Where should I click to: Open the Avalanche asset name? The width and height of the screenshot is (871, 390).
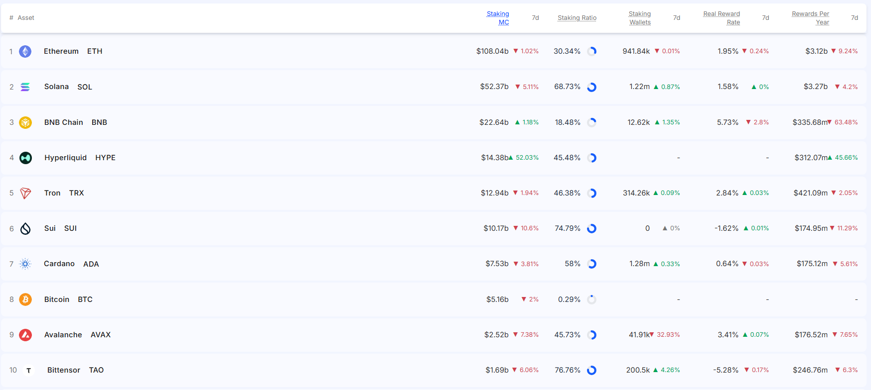click(x=63, y=335)
